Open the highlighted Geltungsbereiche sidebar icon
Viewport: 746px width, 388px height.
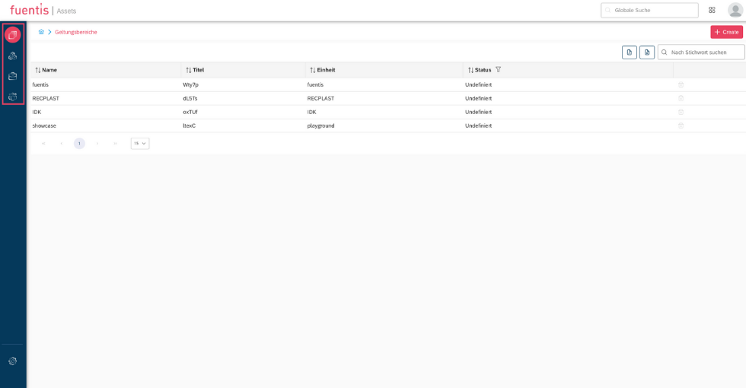click(x=13, y=35)
